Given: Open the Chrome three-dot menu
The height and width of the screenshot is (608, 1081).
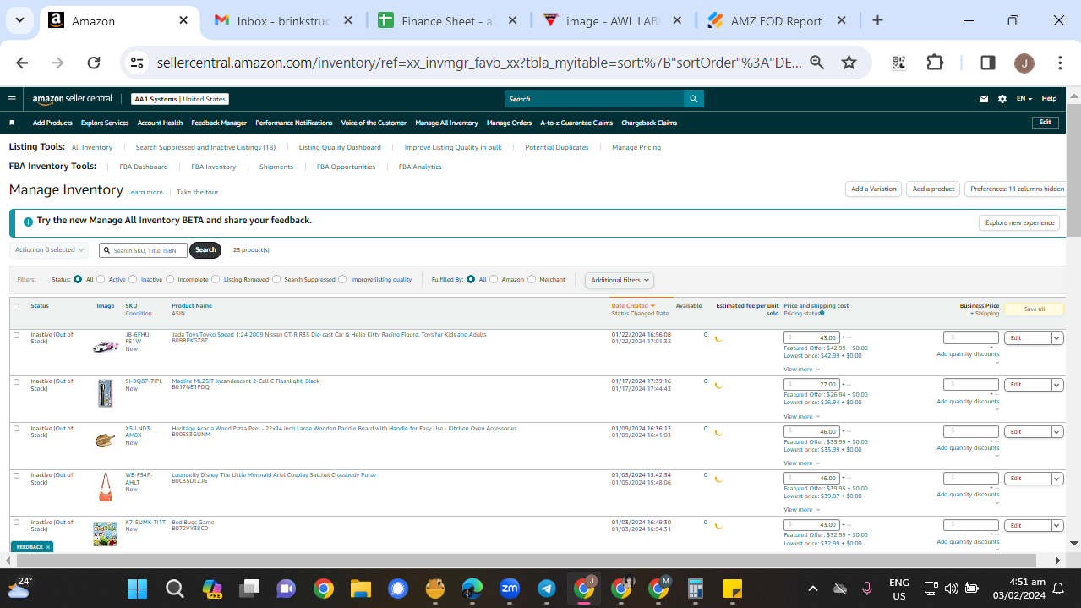Looking at the screenshot, I should [1060, 63].
